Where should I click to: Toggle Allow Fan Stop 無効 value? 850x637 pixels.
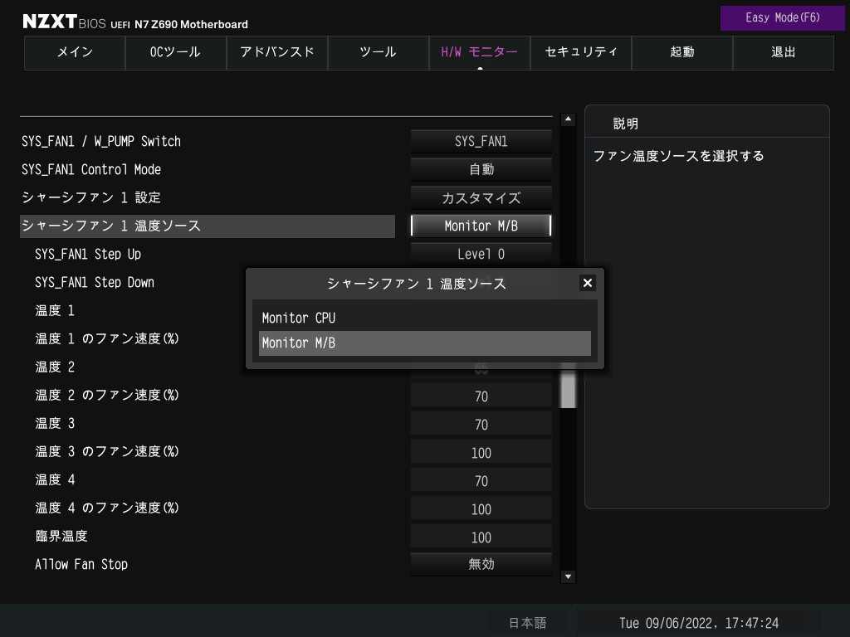(x=481, y=564)
